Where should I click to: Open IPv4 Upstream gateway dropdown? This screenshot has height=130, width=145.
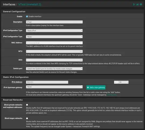pos(54,87)
